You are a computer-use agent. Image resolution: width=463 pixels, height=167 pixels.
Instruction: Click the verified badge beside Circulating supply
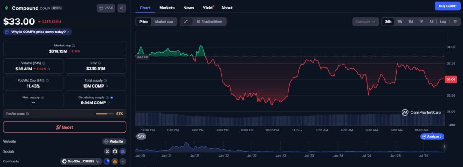[112, 97]
